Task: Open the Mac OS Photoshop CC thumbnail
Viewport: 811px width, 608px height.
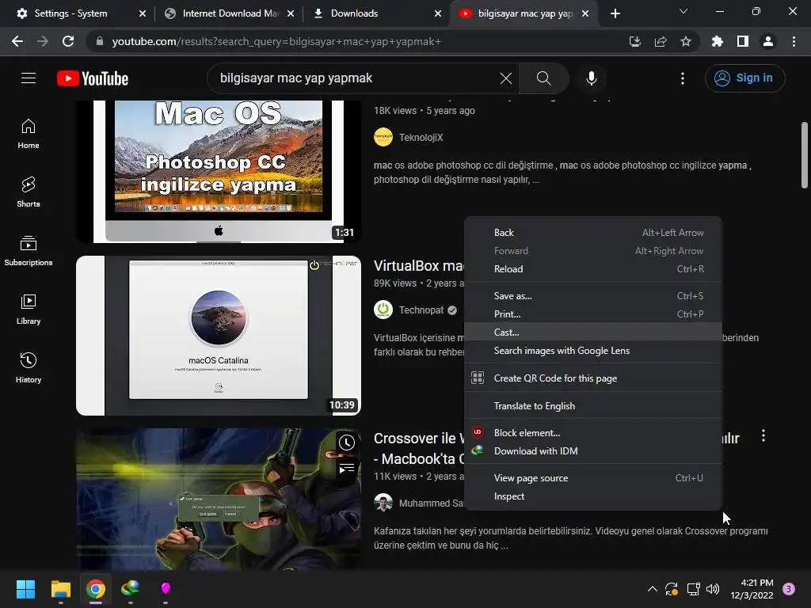Action: click(x=219, y=171)
